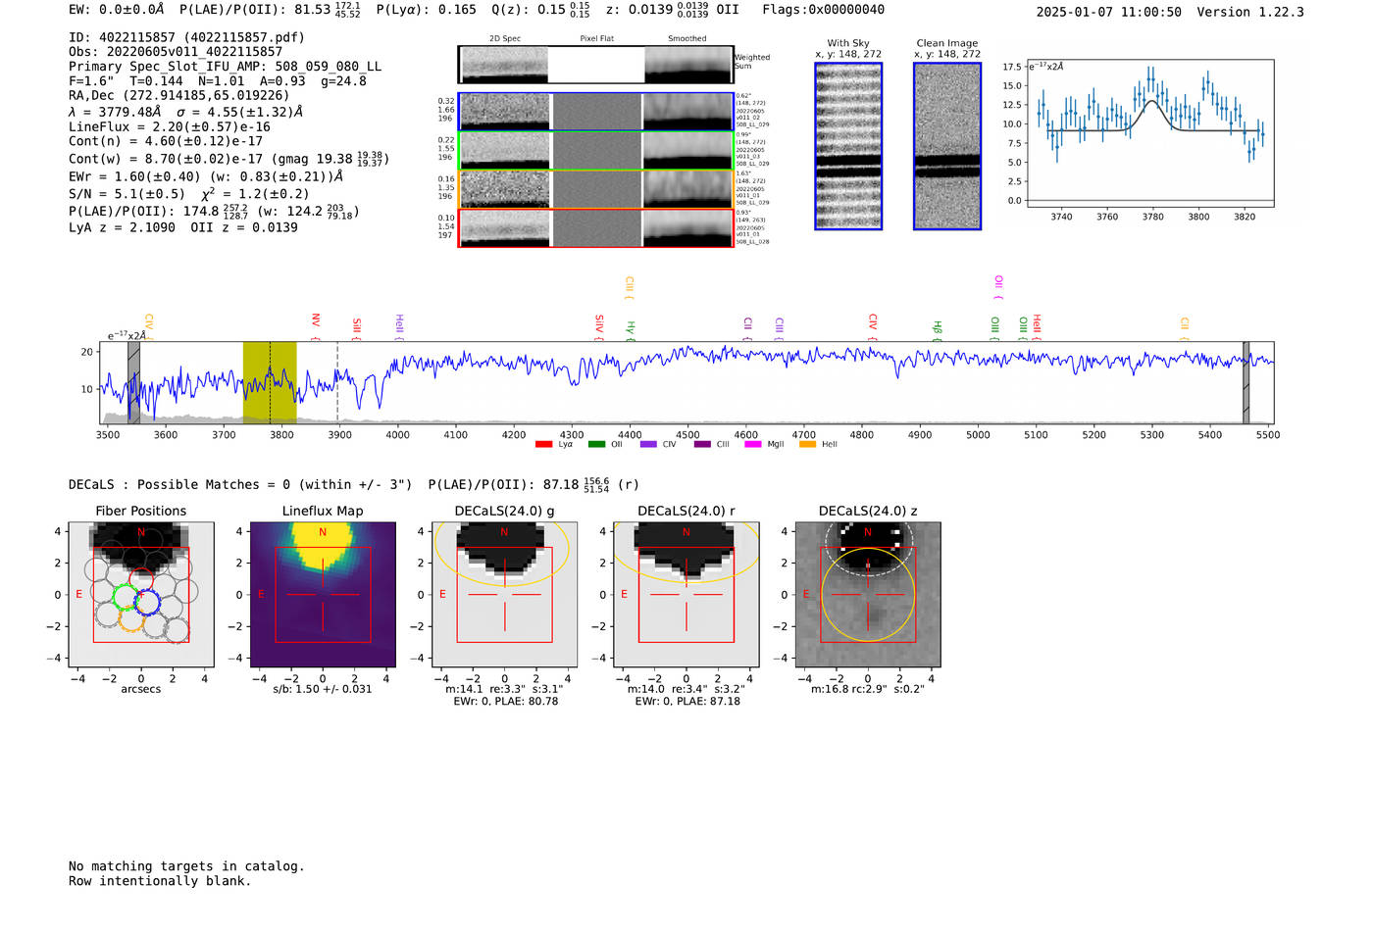
Task: Click the 'EWr: 0, PLAE: 80.78' caption
Action: point(506,701)
